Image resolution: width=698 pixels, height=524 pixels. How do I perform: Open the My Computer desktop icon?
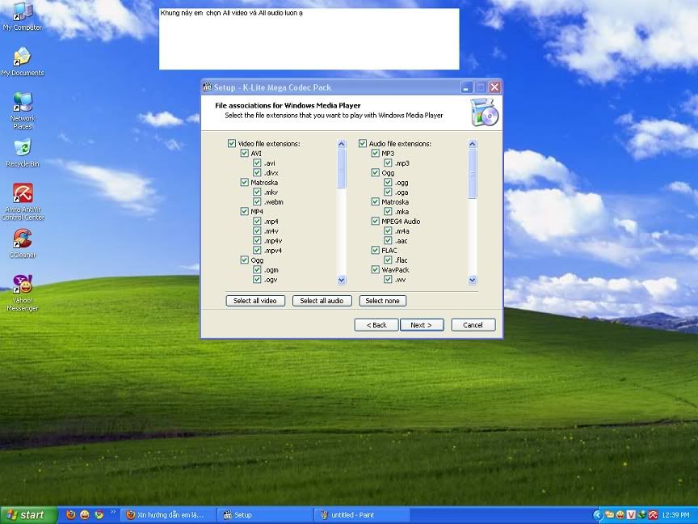pyautogui.click(x=23, y=17)
